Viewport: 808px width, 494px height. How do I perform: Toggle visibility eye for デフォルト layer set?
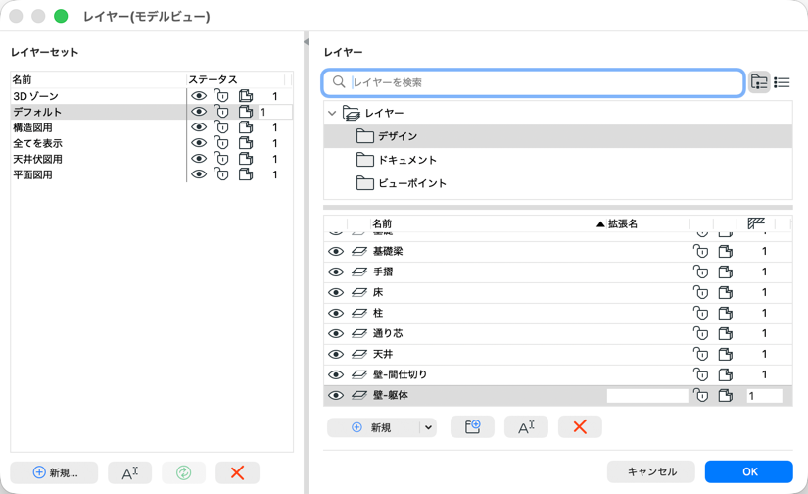pos(199,112)
